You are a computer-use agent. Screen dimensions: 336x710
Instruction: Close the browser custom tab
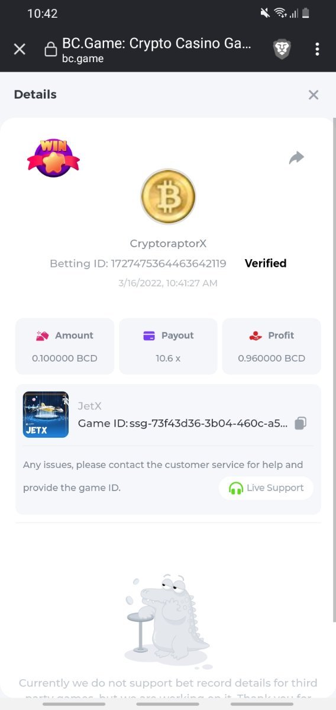[20, 49]
